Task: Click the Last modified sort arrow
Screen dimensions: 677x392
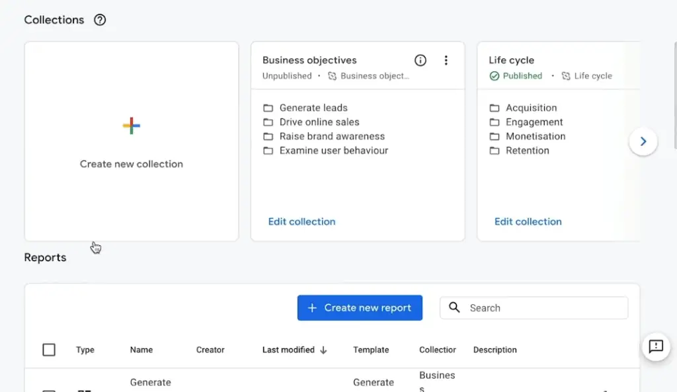Action: click(x=323, y=350)
